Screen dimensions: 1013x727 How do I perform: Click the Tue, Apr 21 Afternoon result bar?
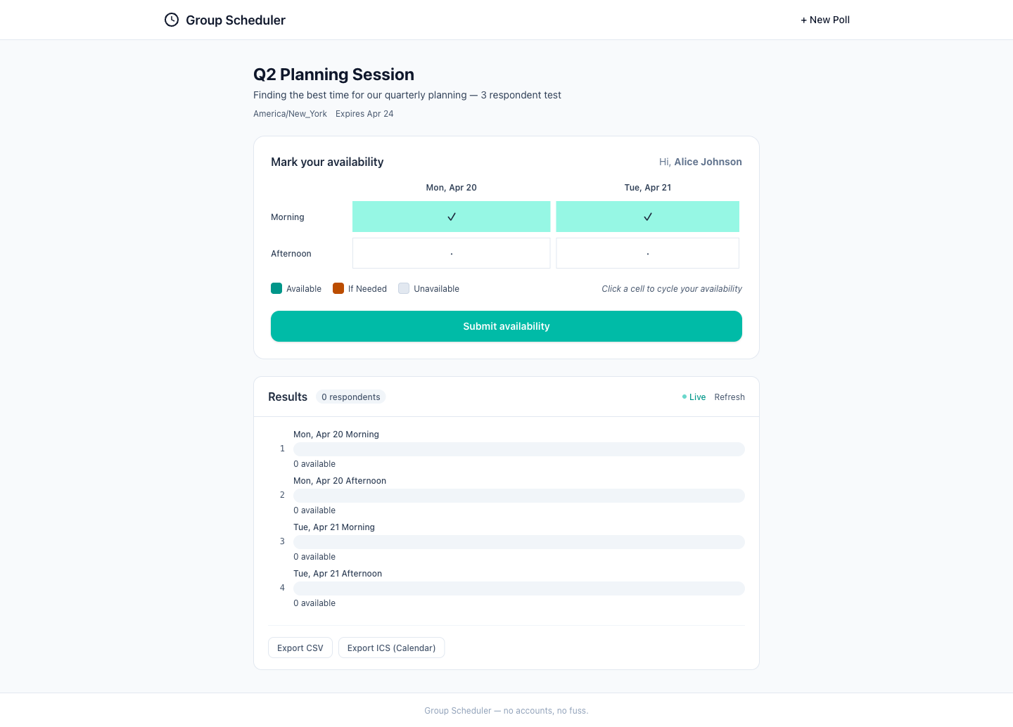518,588
